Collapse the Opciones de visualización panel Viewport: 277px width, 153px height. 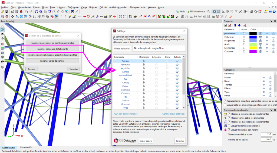(x=271, y=110)
